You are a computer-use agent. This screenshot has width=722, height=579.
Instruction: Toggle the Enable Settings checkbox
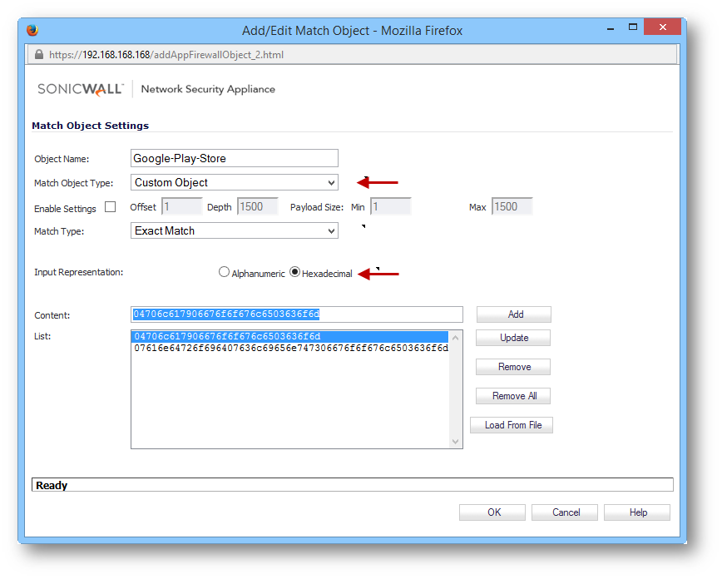[110, 207]
